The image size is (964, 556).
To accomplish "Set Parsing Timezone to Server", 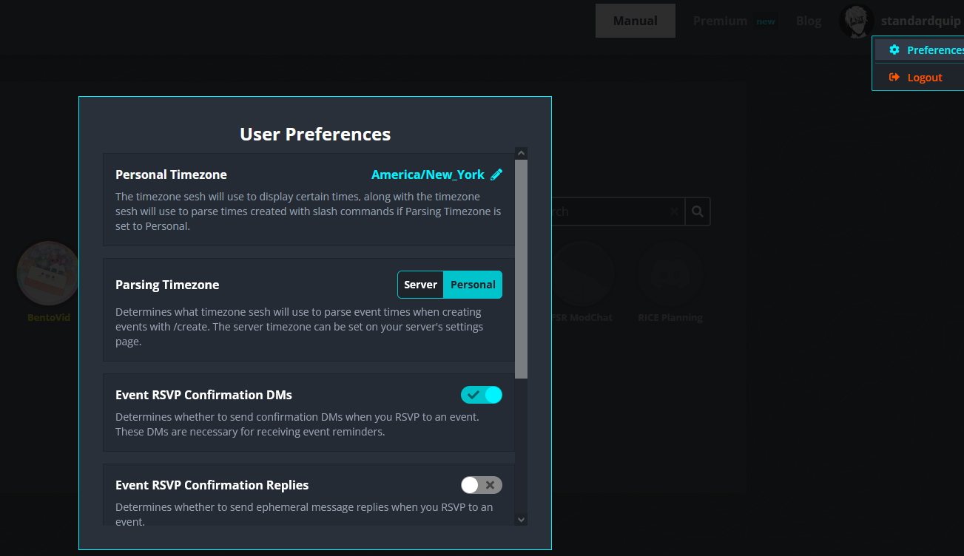I will coord(420,285).
